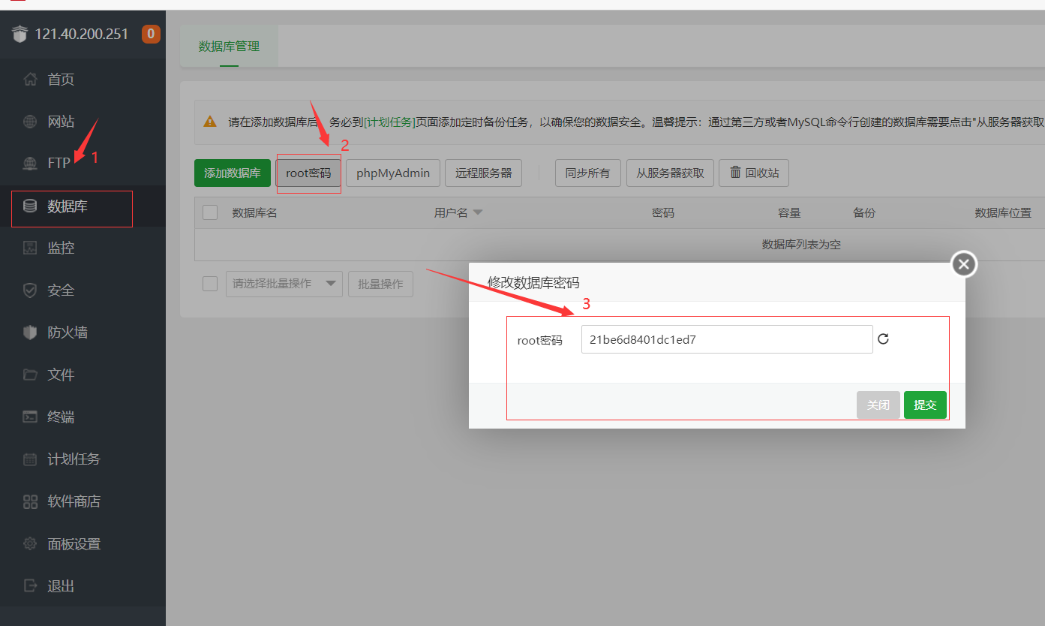This screenshot has height=626, width=1045.
Task: Open the 回收站 recycle bin
Action: (754, 173)
